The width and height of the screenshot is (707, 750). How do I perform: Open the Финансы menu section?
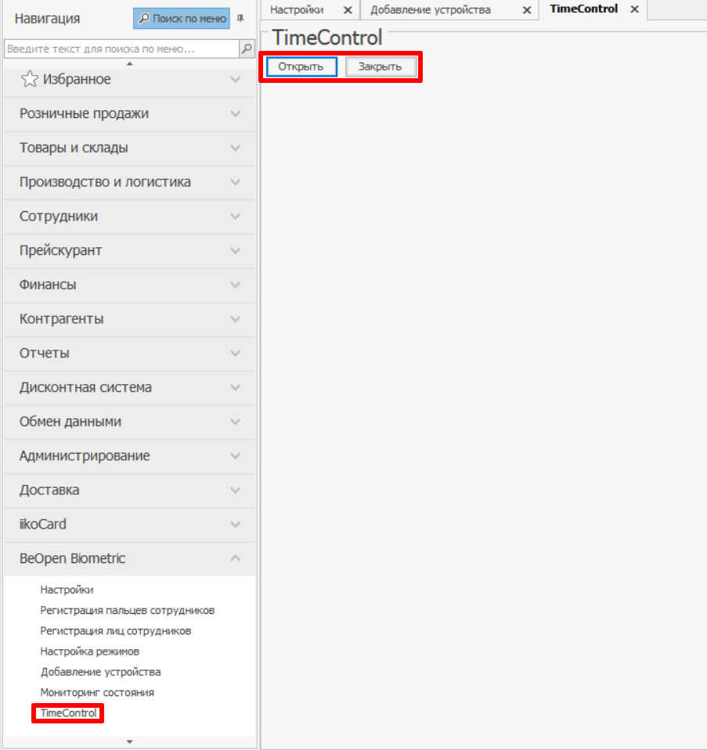coord(130,285)
